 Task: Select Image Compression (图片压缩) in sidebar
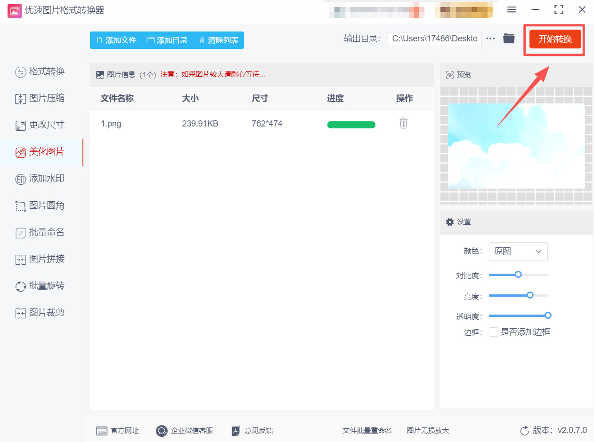point(40,98)
